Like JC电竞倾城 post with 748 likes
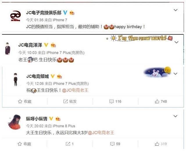The width and height of the screenshot is (186, 151). 161,101
